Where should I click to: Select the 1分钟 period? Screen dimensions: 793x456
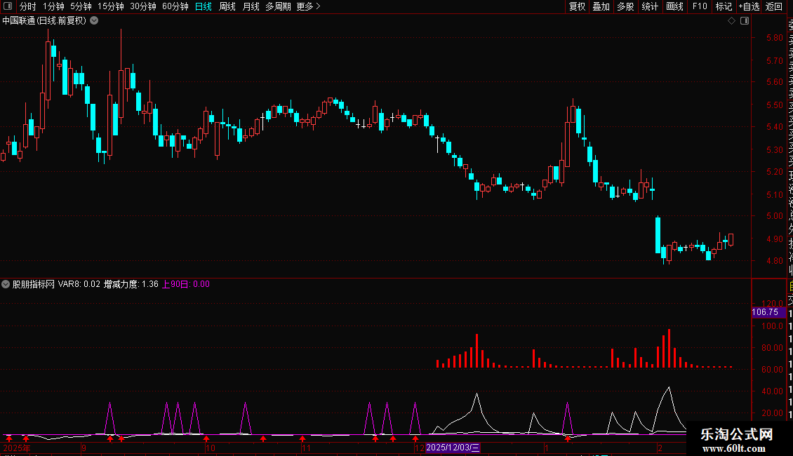[53, 6]
